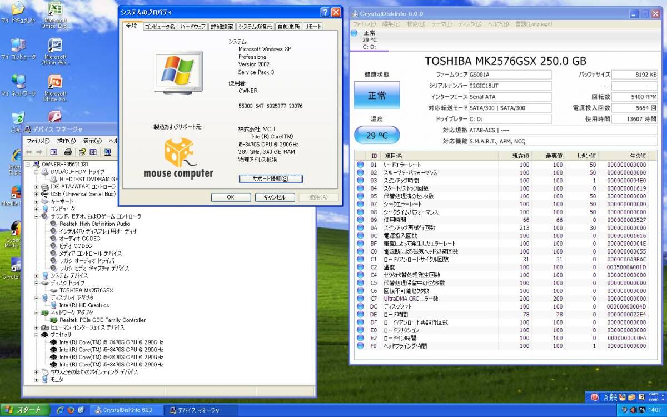
Task: Click the serial number field 92GIC18UT
Action: point(510,86)
